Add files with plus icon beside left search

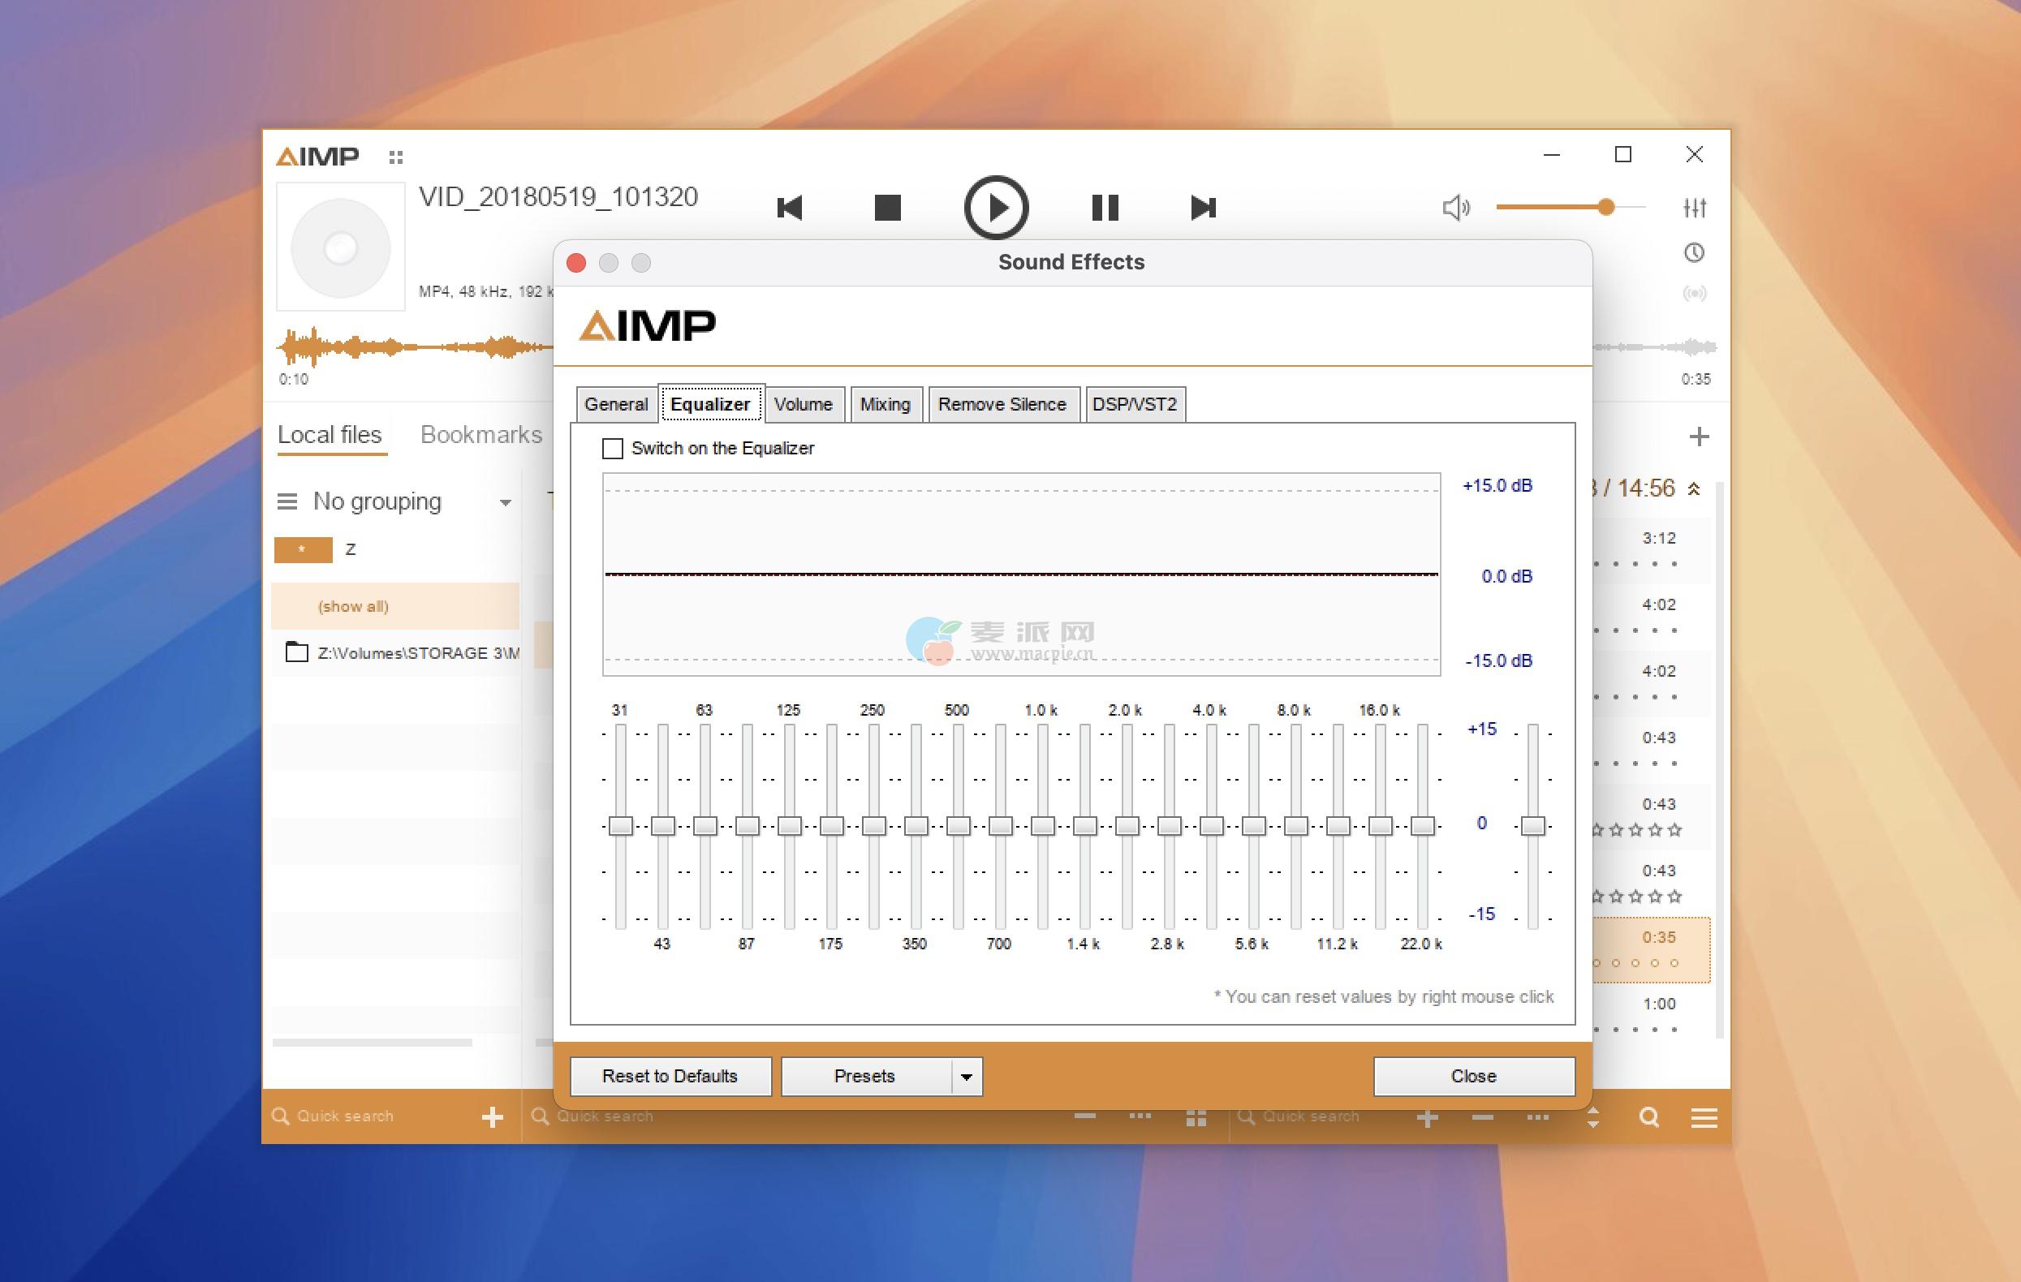pos(493,1116)
